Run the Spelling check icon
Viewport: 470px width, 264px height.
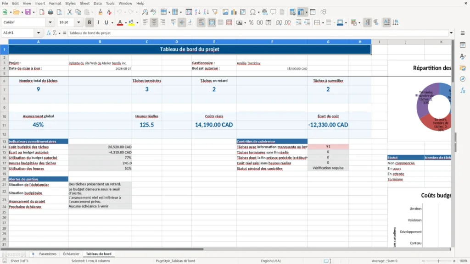(x=153, y=12)
